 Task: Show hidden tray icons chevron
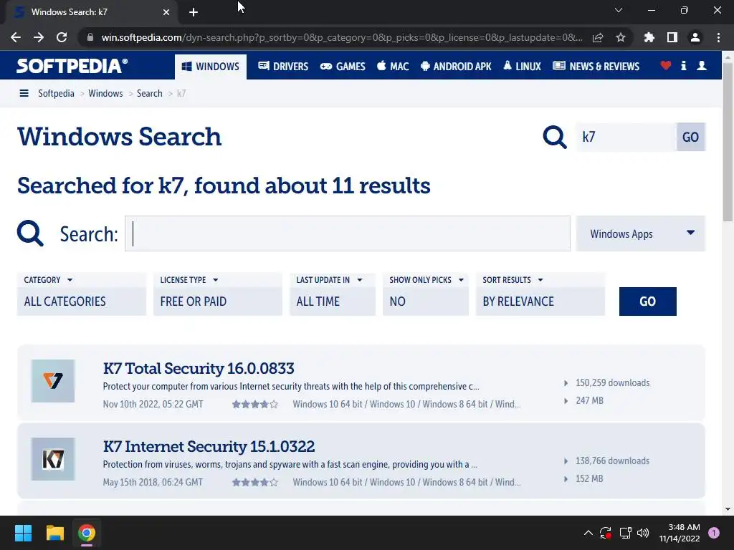588,533
